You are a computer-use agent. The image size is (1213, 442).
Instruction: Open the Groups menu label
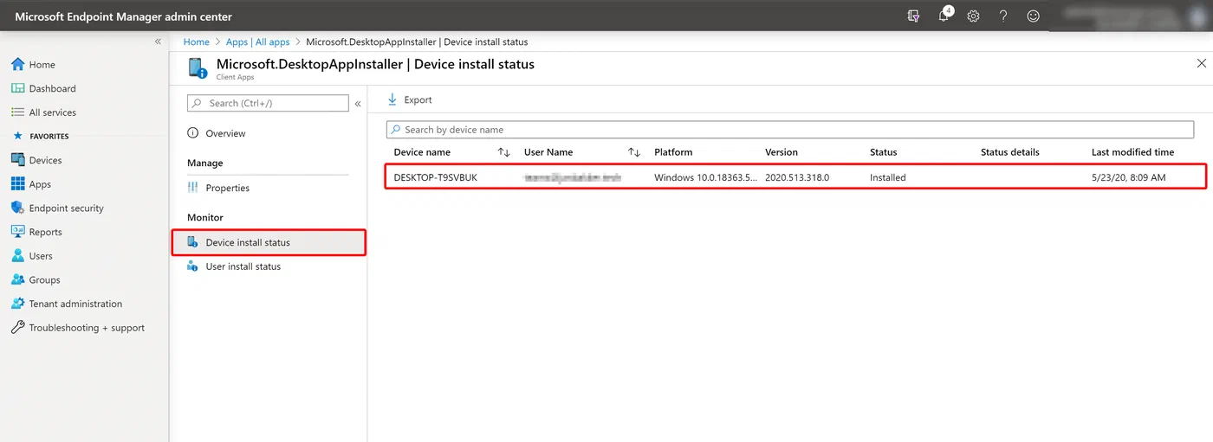(x=45, y=280)
